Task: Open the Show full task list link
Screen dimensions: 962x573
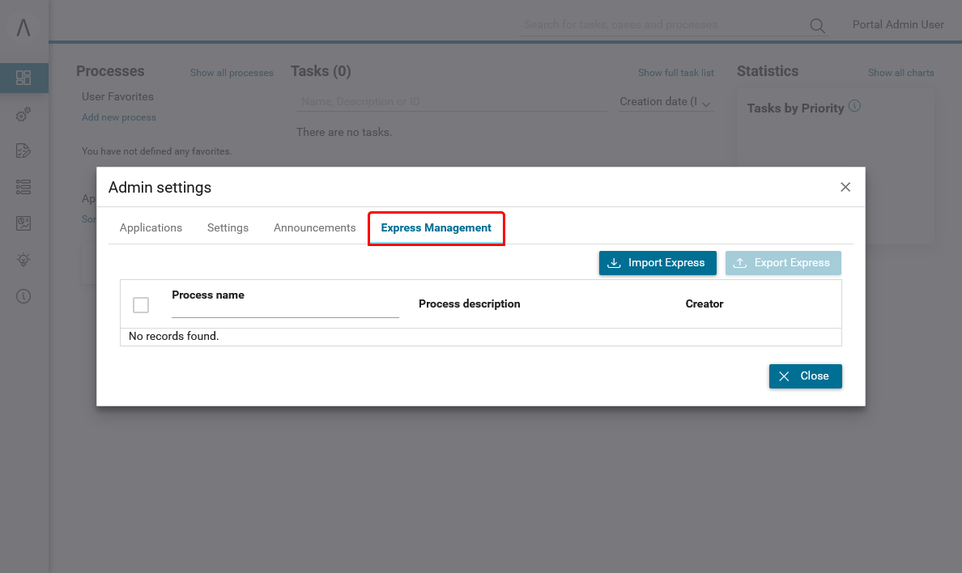Action: 676,72
